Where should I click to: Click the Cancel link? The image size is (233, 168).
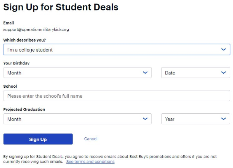tap(90, 139)
